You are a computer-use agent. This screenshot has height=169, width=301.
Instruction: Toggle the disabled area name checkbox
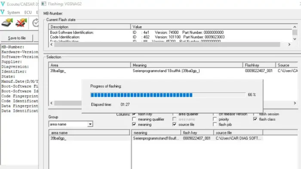[174, 119]
